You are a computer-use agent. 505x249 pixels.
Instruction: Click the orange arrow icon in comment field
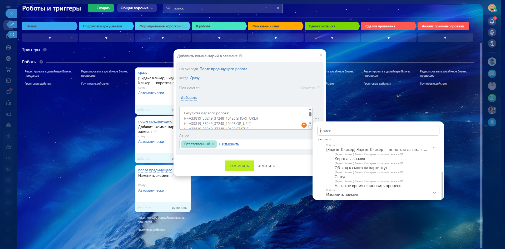304,125
